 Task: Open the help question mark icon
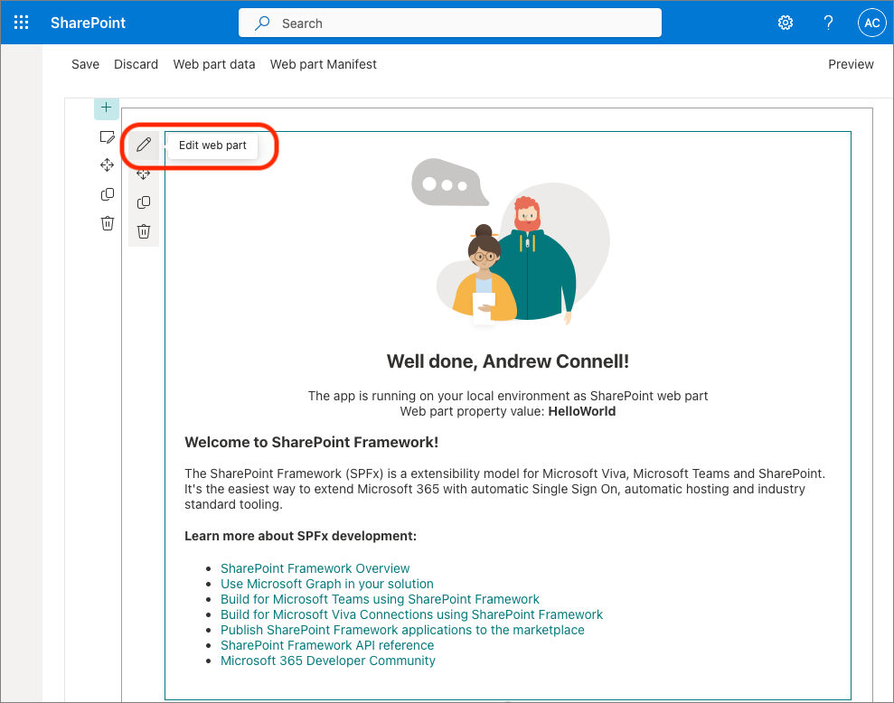coord(828,23)
